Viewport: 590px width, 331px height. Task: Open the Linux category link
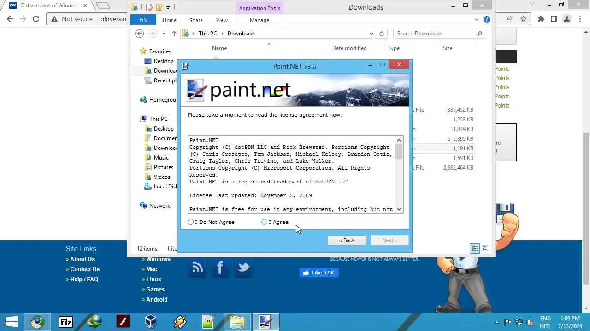coord(154,280)
